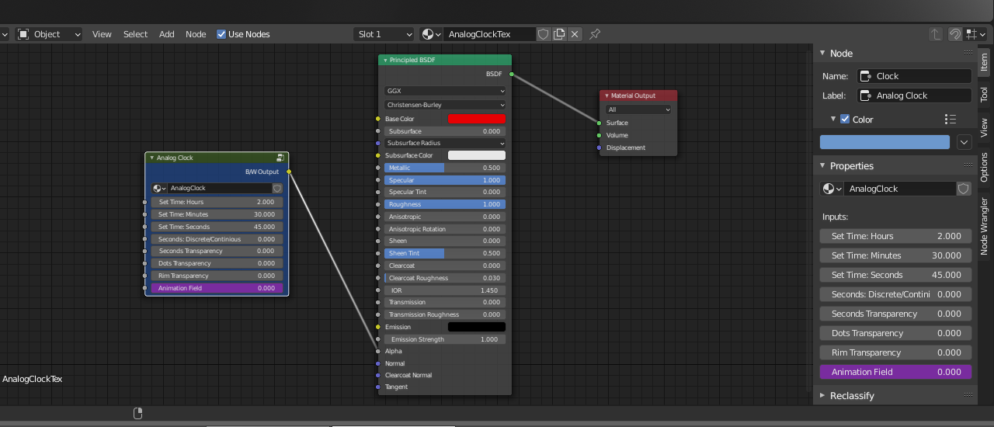Click Set Time: Minutes field on Analog Clock node
This screenshot has width=994, height=427.
[217, 214]
